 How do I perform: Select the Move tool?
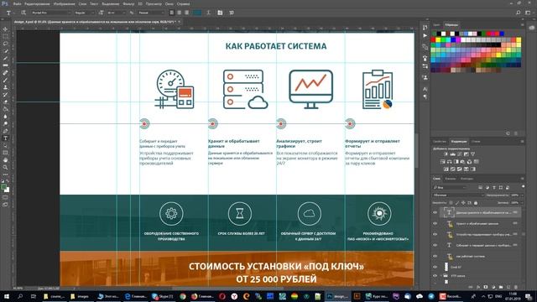pos(5,29)
